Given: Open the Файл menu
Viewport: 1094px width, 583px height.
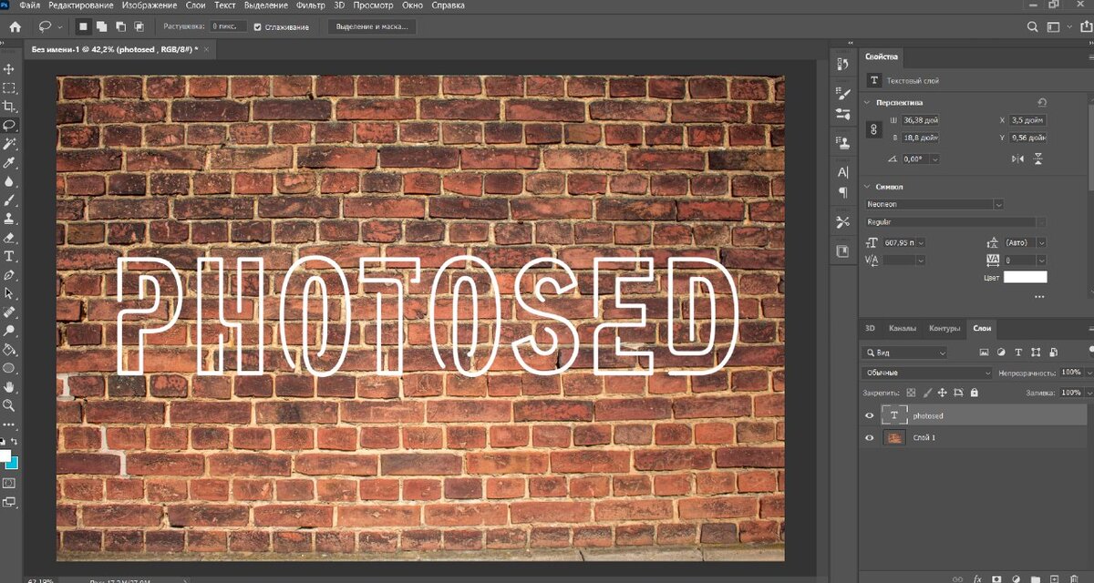Looking at the screenshot, I should [29, 5].
